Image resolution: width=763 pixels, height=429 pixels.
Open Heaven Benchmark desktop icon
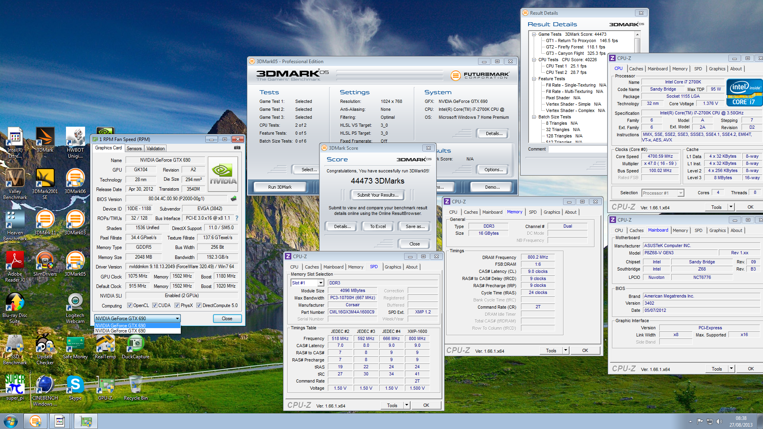(15, 226)
